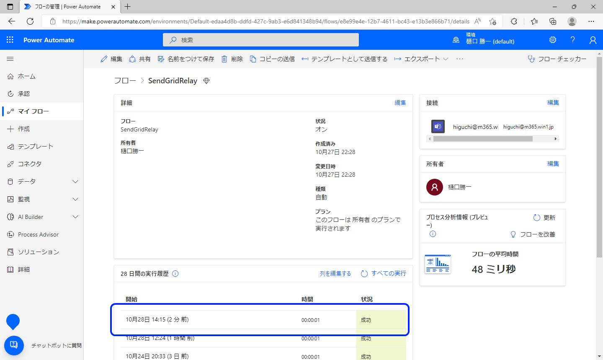Expand the AI Builder navigation section
Viewport: 603px width, 360px height.
(x=75, y=217)
